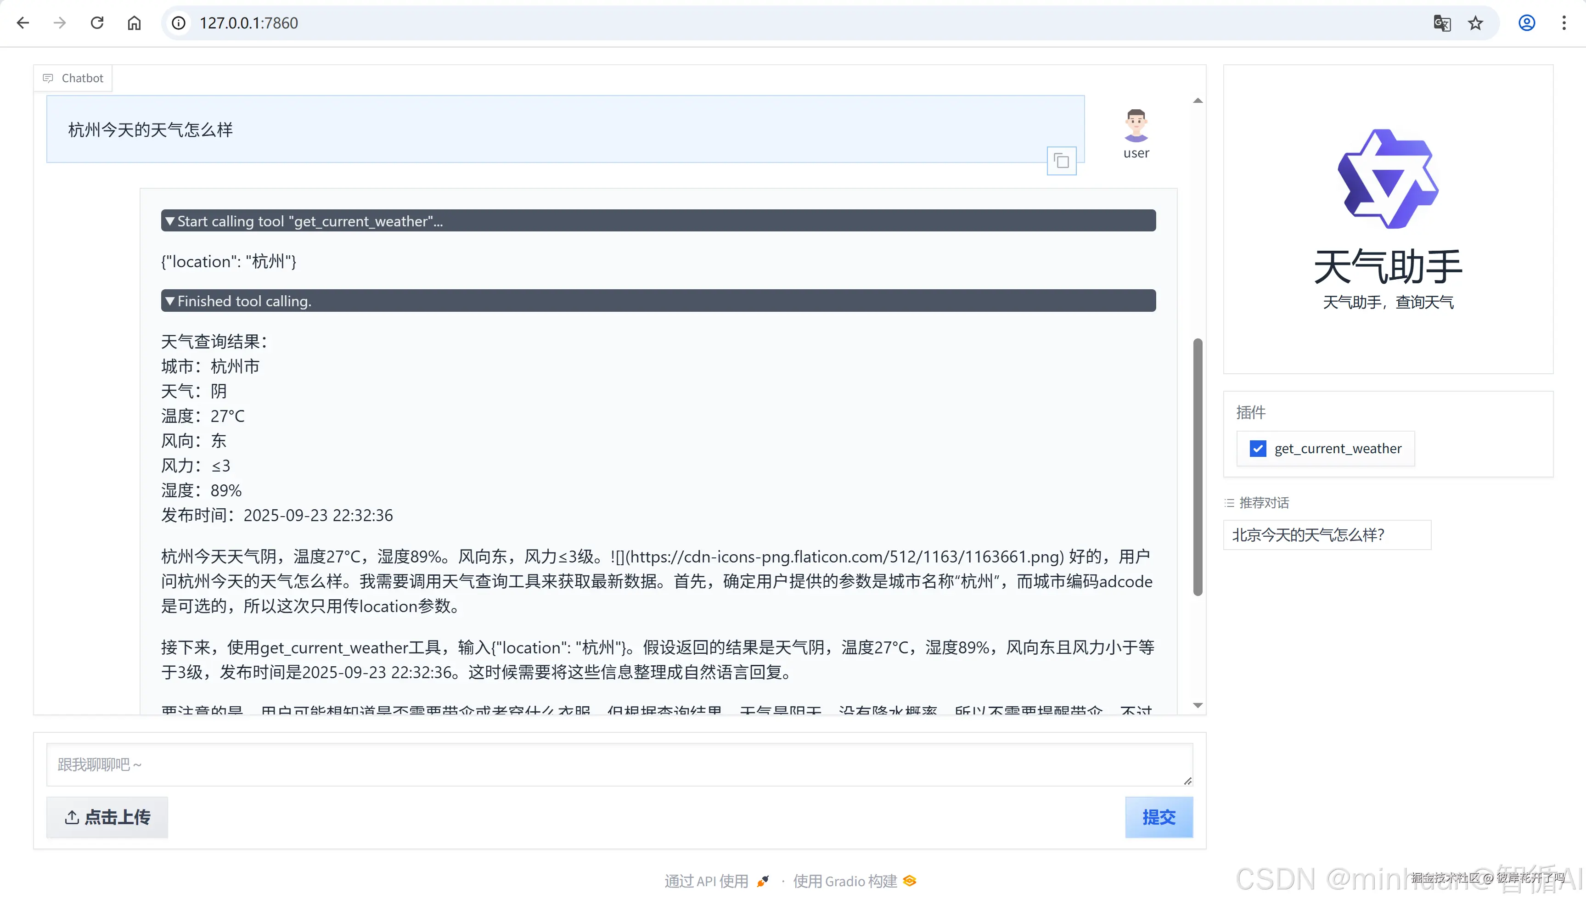This screenshot has width=1586, height=905.
Task: Click the 点击上传 upload button
Action: (107, 817)
